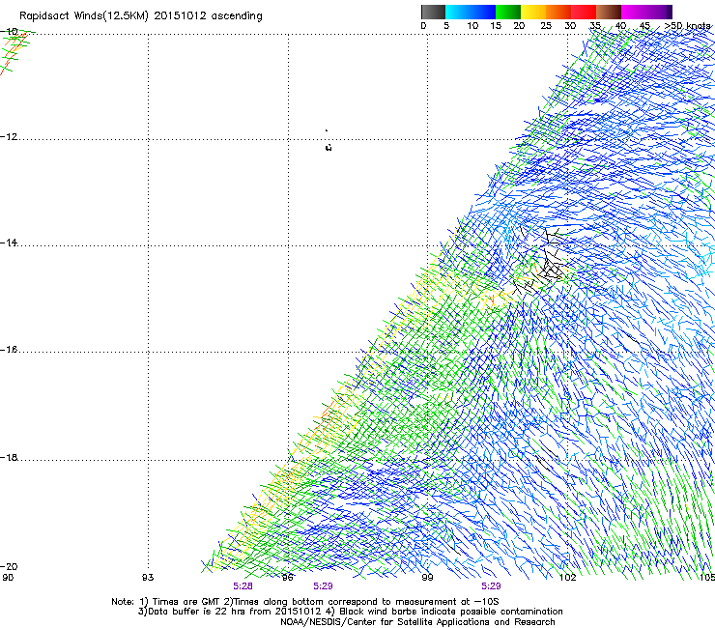Click the 99 longitude axis label
The width and height of the screenshot is (715, 628).
tap(427, 578)
